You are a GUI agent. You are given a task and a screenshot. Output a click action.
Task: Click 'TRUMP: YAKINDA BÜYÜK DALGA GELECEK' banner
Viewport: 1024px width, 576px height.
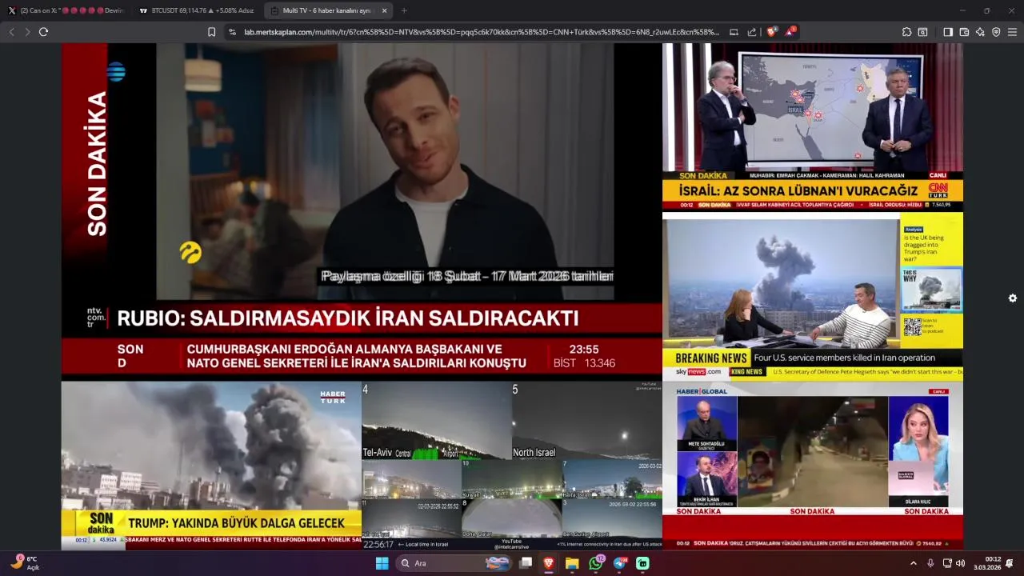click(x=237, y=523)
